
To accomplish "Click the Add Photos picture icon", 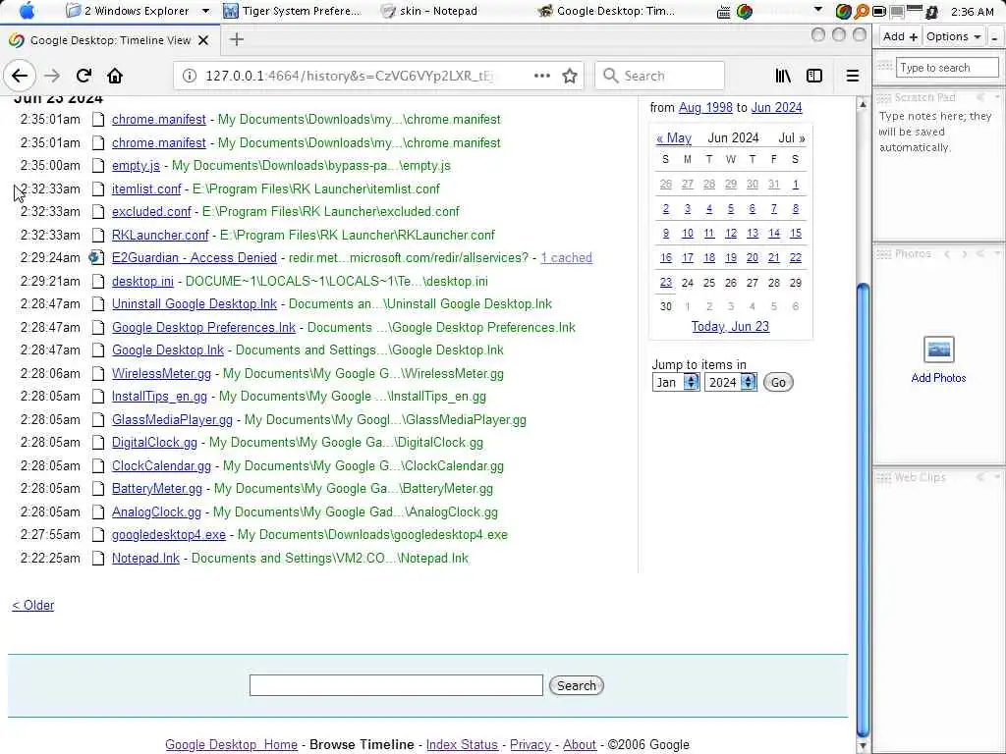I will point(938,350).
